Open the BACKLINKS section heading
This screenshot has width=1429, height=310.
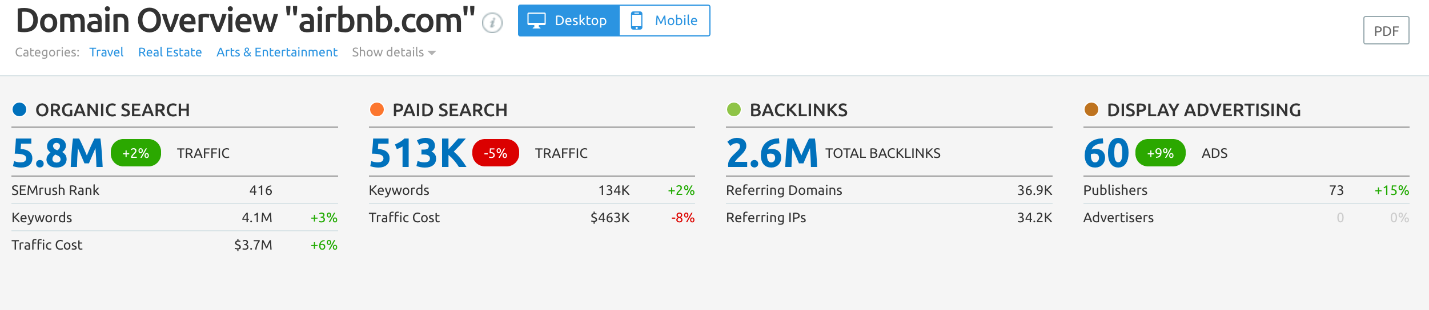tap(798, 110)
